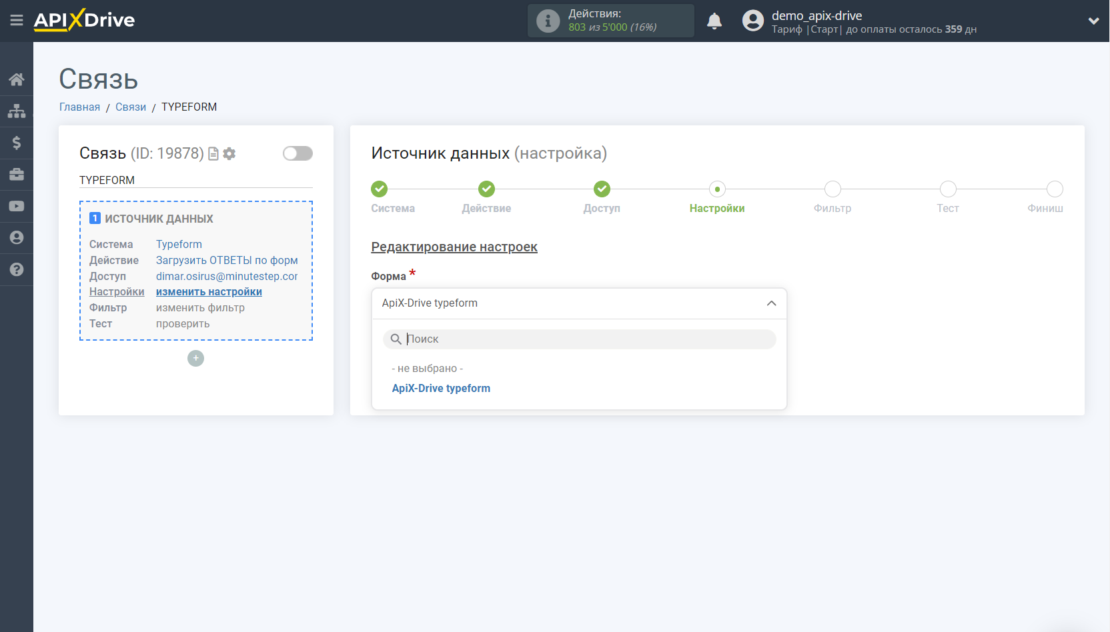Click the Редактирование настроек heading
The height and width of the screenshot is (632, 1110).
(x=454, y=247)
